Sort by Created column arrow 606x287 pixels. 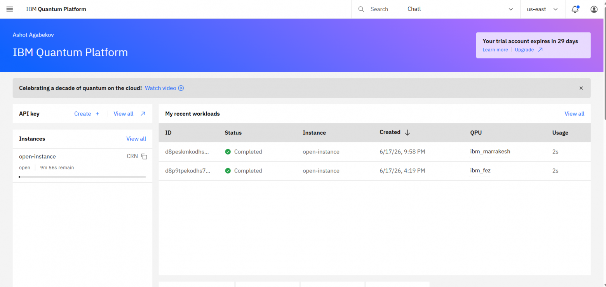point(407,133)
